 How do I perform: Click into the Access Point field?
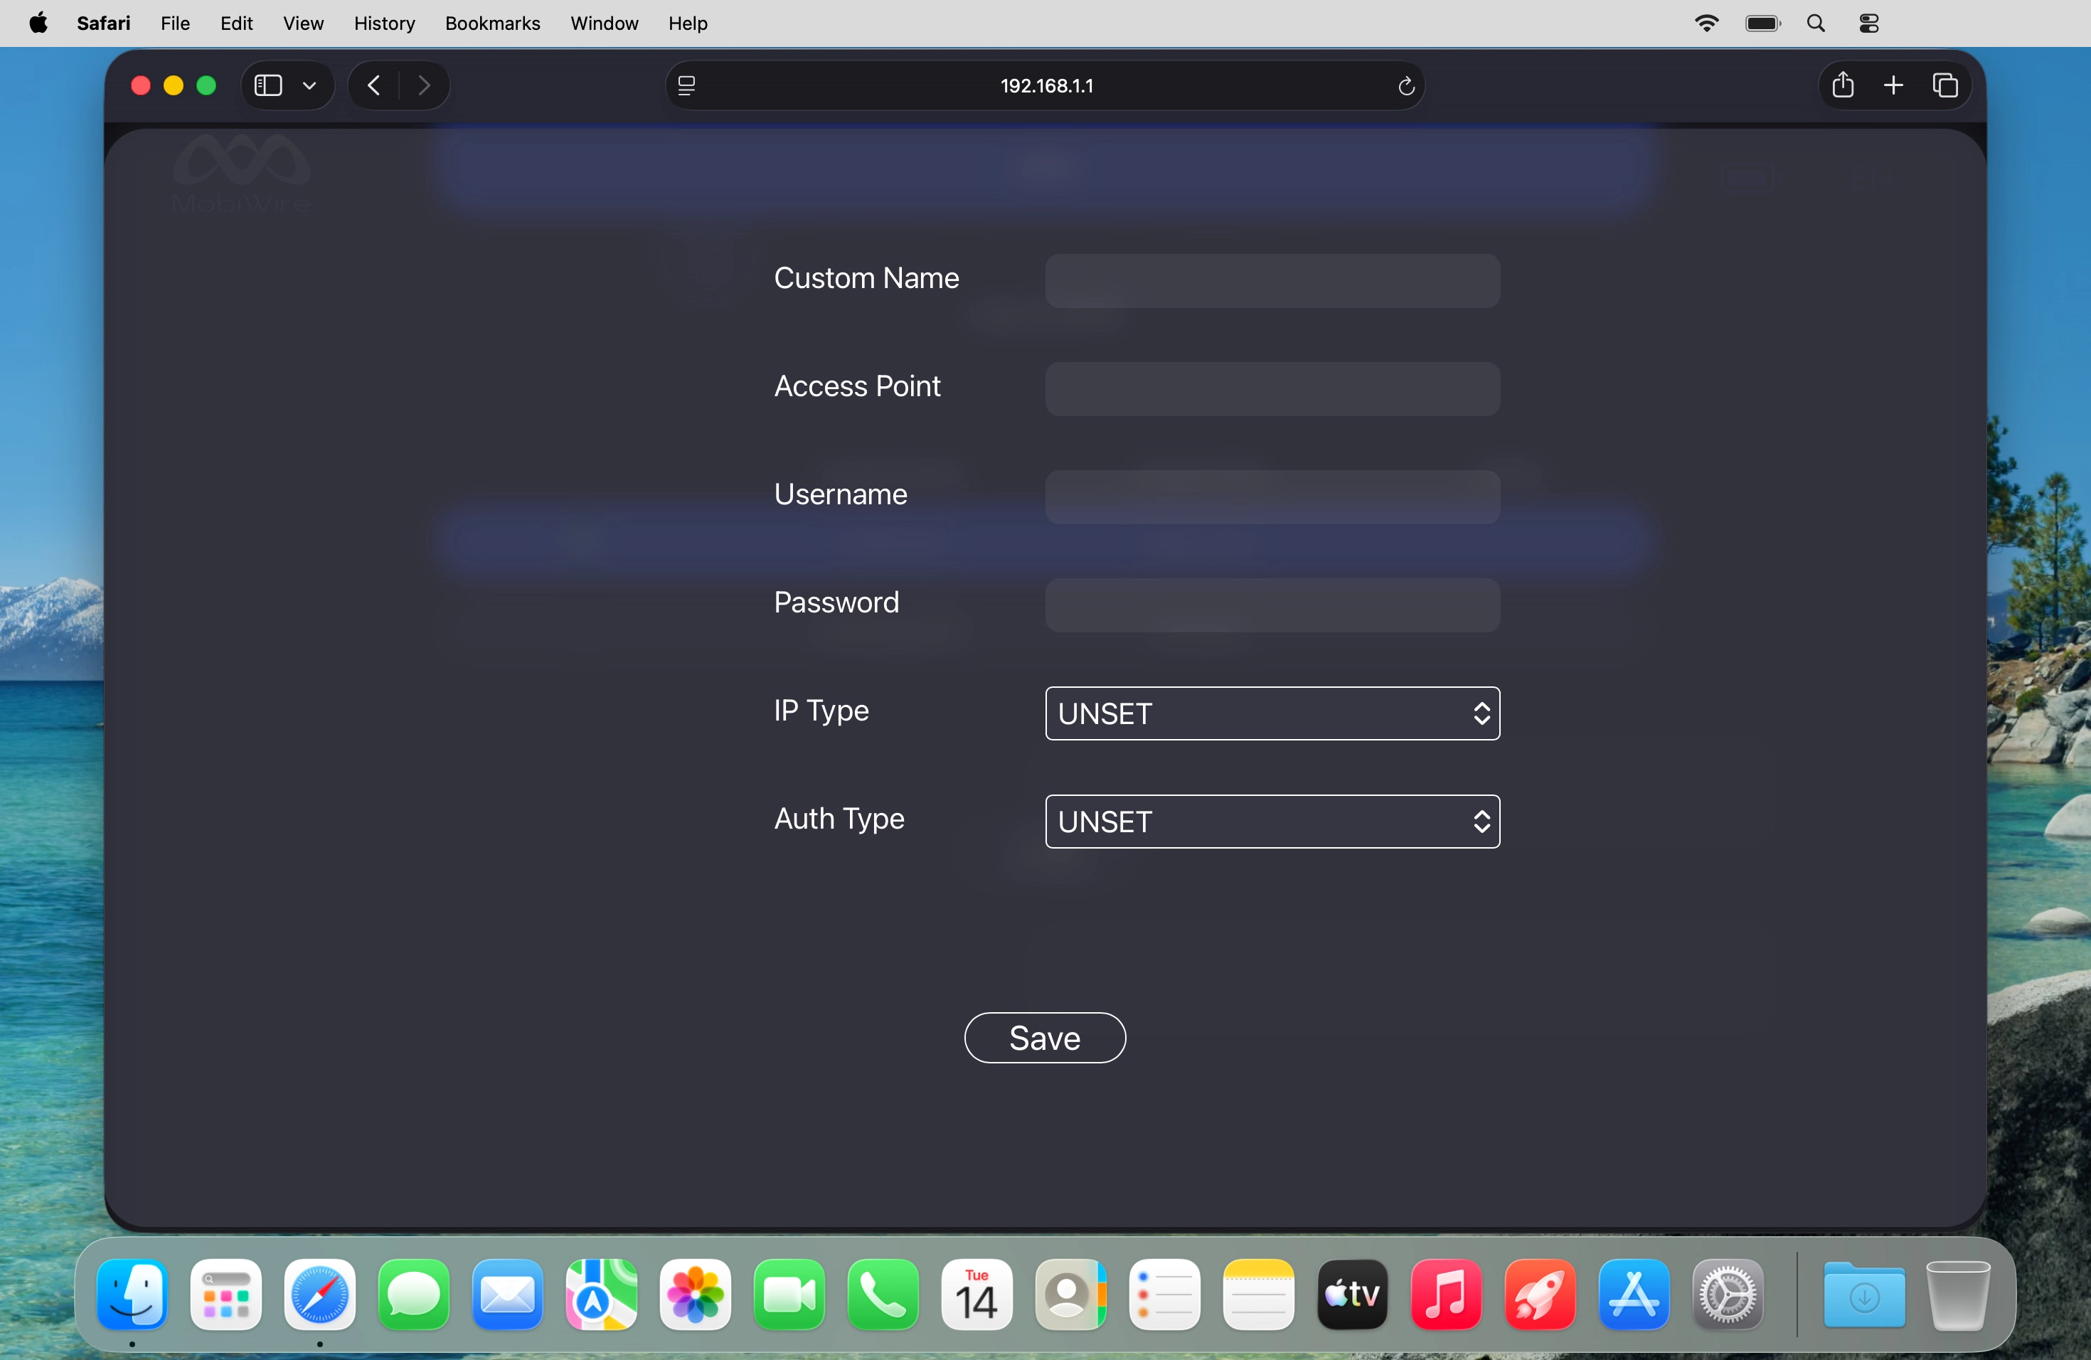[1271, 389]
